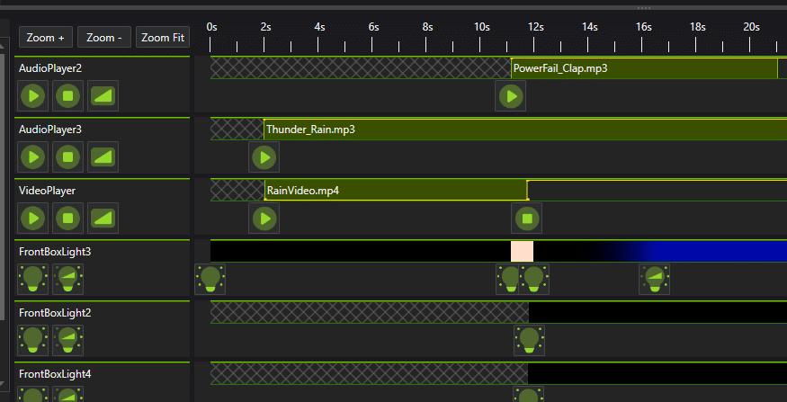787x402 pixels.
Task: Select the AudioPlayer2 volume fade icon
Action: tap(103, 95)
